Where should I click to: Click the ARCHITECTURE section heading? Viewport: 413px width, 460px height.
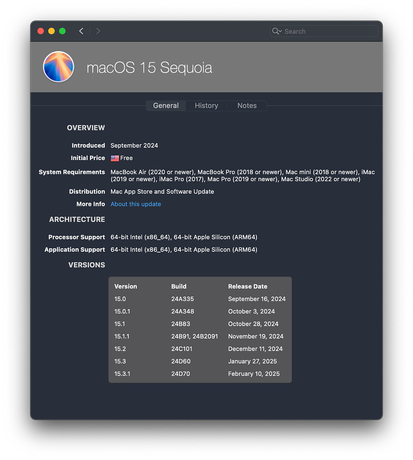pos(77,220)
